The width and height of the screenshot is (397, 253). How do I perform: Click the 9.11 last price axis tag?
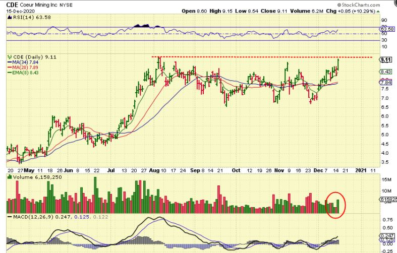(x=386, y=59)
